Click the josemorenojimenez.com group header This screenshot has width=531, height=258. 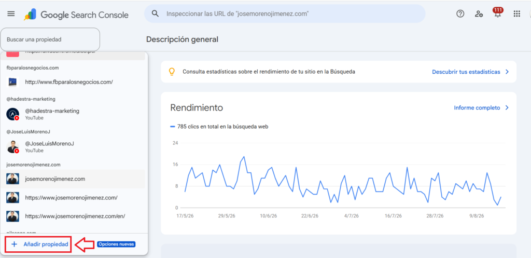tap(33, 165)
